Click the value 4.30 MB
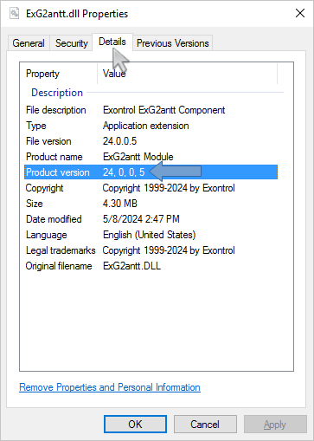The width and height of the screenshot is (314, 441). pos(120,204)
